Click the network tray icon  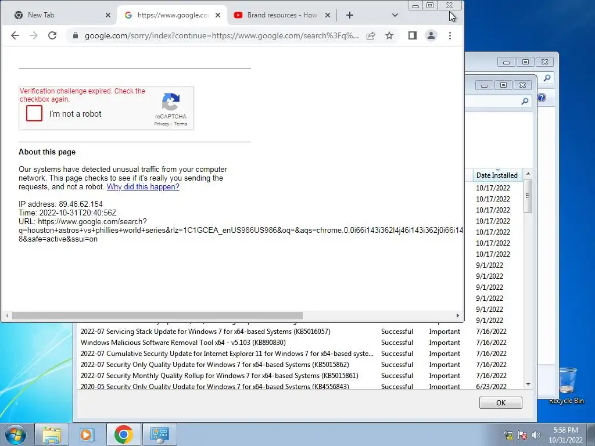pos(508,436)
